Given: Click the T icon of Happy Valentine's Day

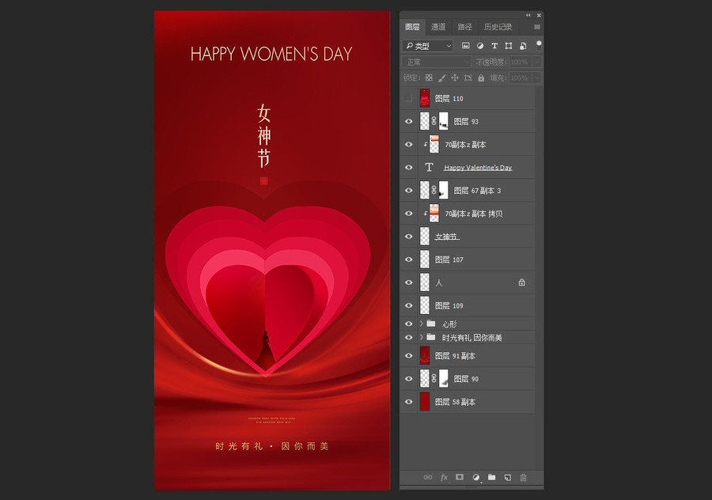Looking at the screenshot, I should pos(429,167).
